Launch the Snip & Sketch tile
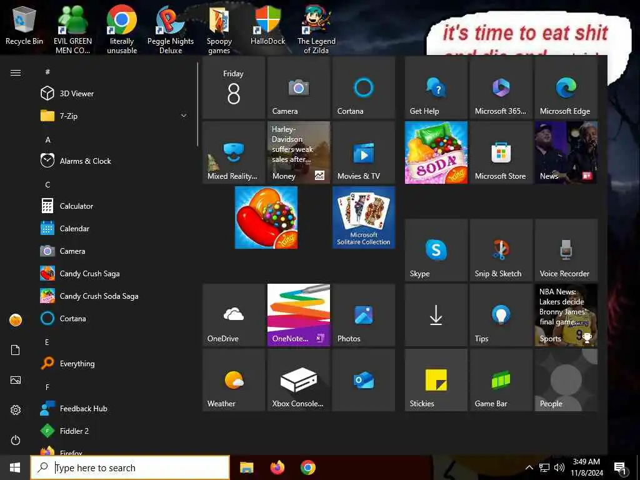Image resolution: width=640 pixels, height=480 pixels. 501,250
